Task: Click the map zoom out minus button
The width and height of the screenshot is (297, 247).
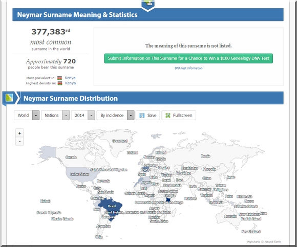Action: (19, 141)
